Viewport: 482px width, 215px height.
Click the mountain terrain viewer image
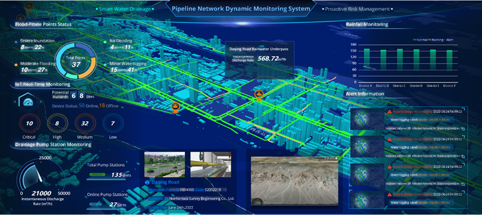click(294, 181)
